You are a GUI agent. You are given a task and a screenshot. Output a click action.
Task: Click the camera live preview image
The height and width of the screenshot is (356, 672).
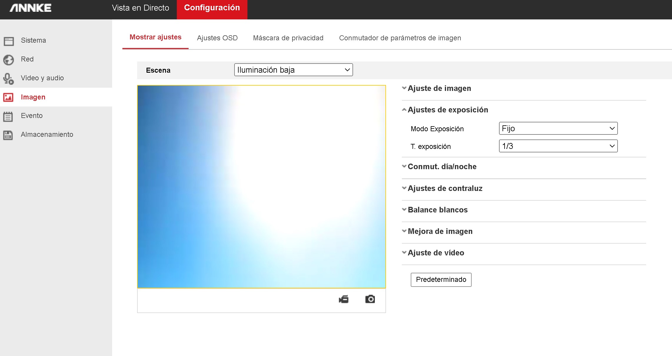pyautogui.click(x=261, y=187)
